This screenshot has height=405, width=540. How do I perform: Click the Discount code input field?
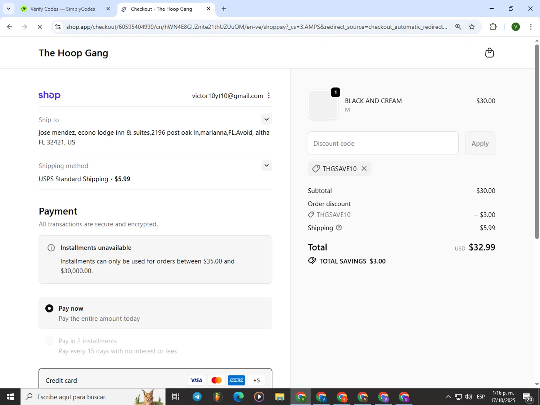[x=383, y=143]
